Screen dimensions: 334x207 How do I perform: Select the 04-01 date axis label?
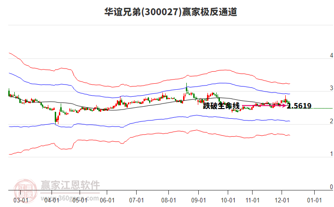point(52,200)
